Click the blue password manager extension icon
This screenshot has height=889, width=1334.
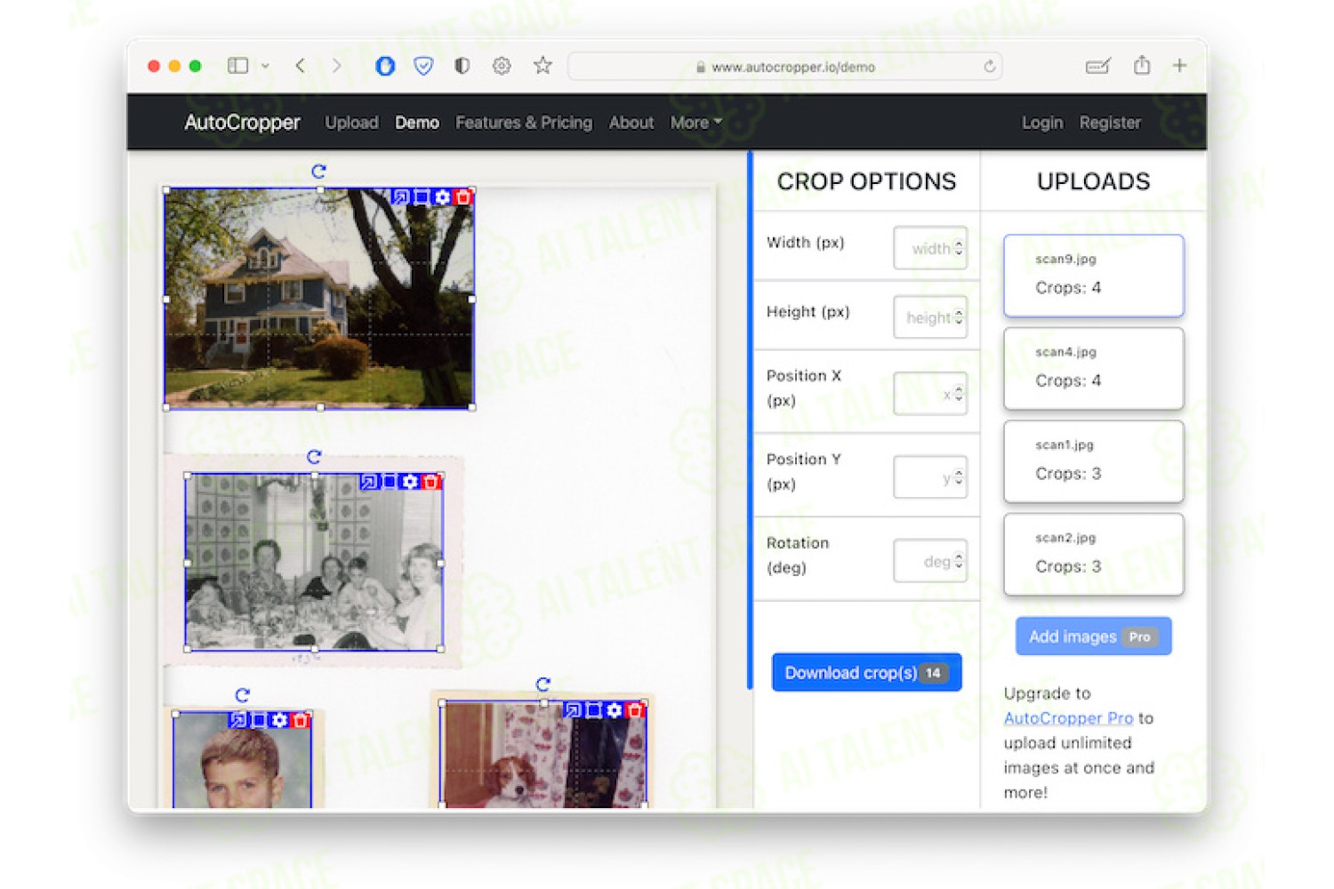point(385,66)
